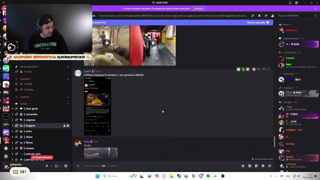Open the sticker picker
The width and height of the screenshot is (320, 180).
coord(256,166)
